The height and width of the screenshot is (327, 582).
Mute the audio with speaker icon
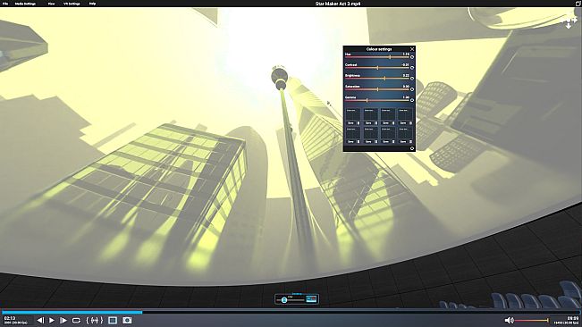[509, 320]
